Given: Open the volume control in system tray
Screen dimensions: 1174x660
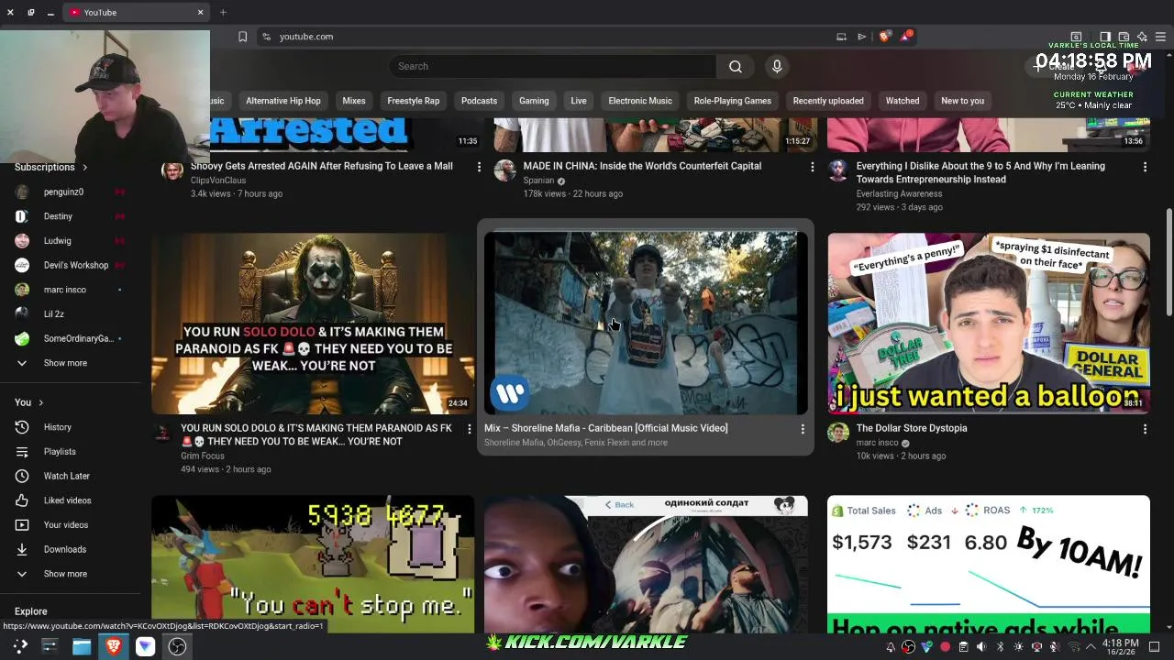Looking at the screenshot, I should (981, 647).
